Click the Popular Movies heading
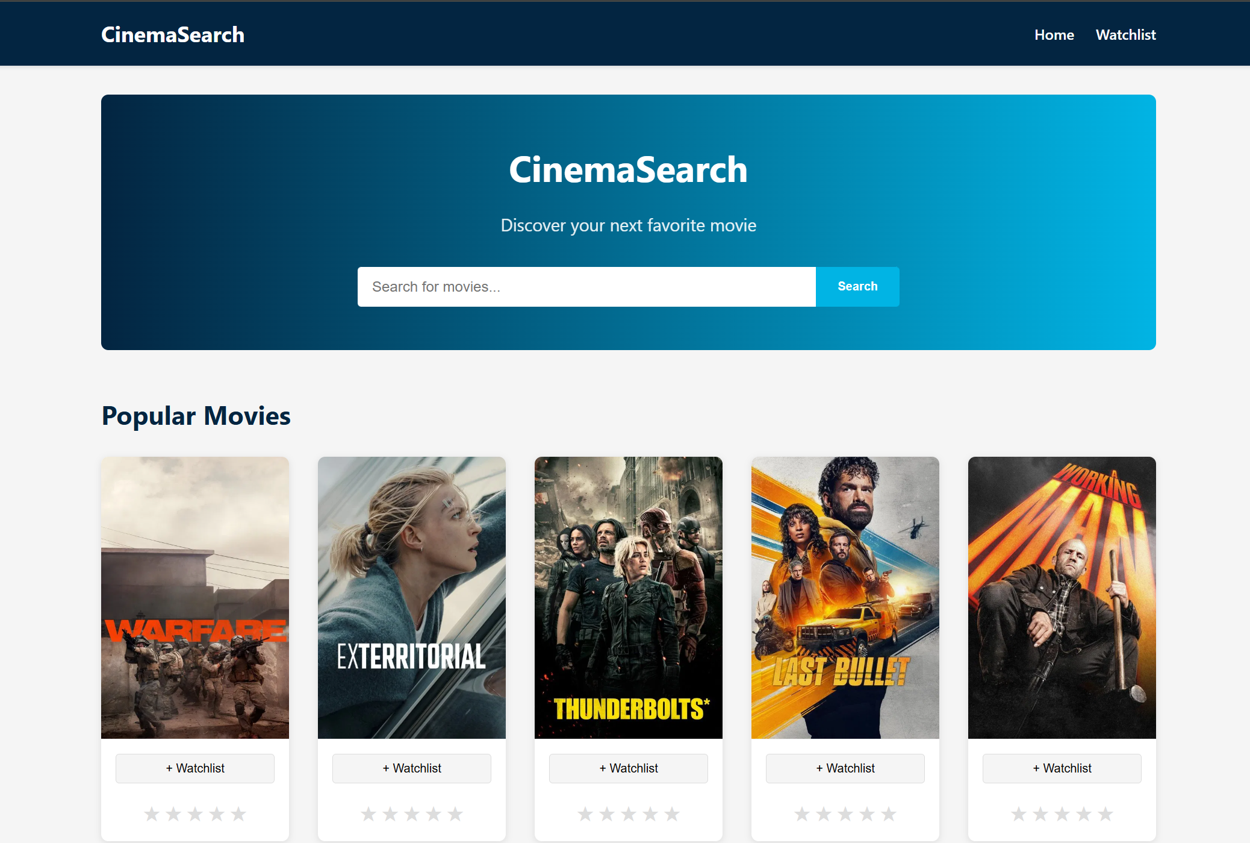 (196, 416)
